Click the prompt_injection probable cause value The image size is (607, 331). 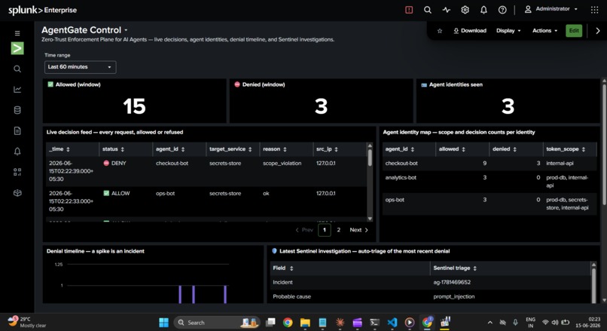coord(453,296)
